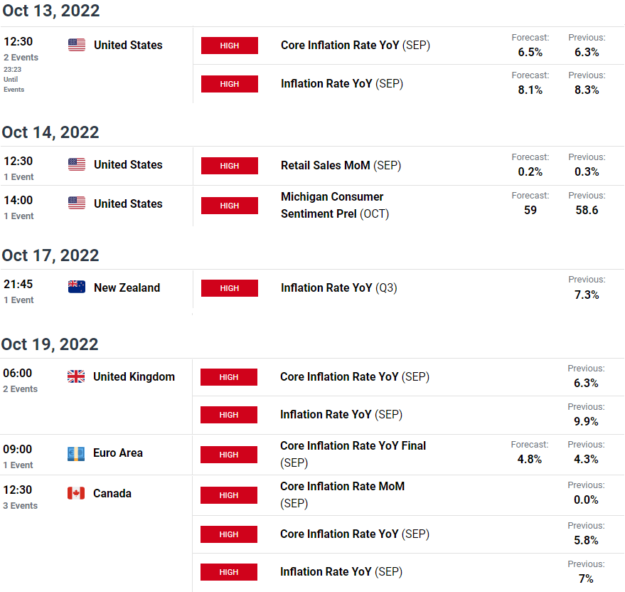Screen dimensions: 625x592
Task: Open the Core Inflation Rate YoY Final event
Action: point(353,454)
